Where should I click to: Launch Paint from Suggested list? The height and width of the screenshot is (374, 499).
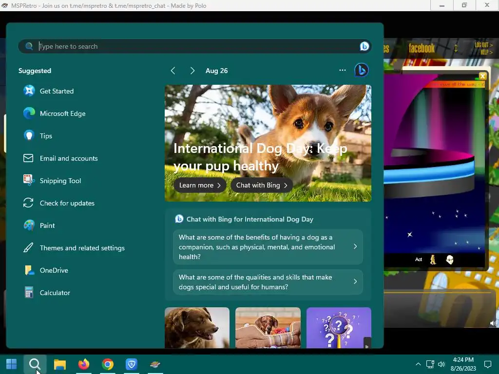[39, 225]
